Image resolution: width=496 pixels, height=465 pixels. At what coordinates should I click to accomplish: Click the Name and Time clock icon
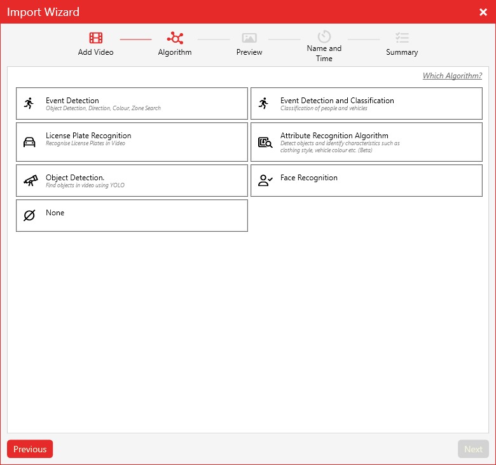[x=324, y=36]
